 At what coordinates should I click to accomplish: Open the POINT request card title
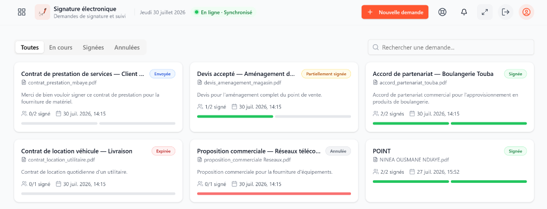tap(381, 151)
